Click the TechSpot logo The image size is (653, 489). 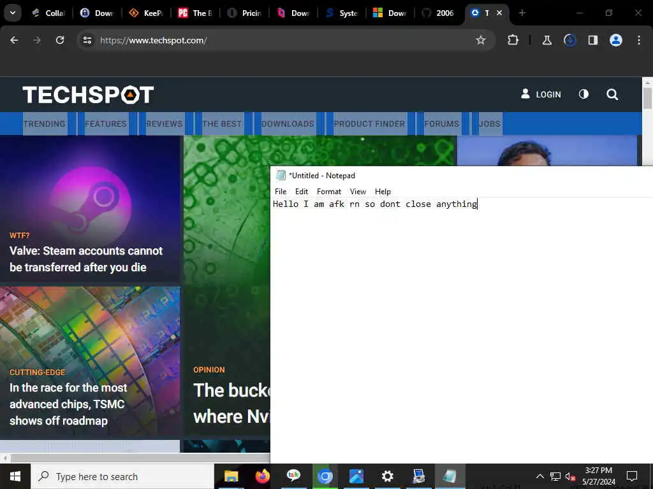click(x=88, y=94)
